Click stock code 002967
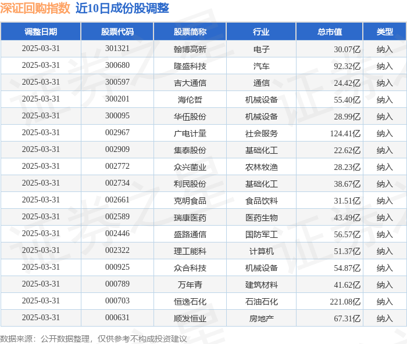The image size is (407, 344). (117, 133)
